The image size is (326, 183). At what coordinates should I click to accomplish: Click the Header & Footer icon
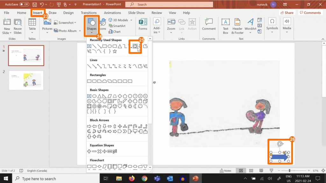[237, 25]
